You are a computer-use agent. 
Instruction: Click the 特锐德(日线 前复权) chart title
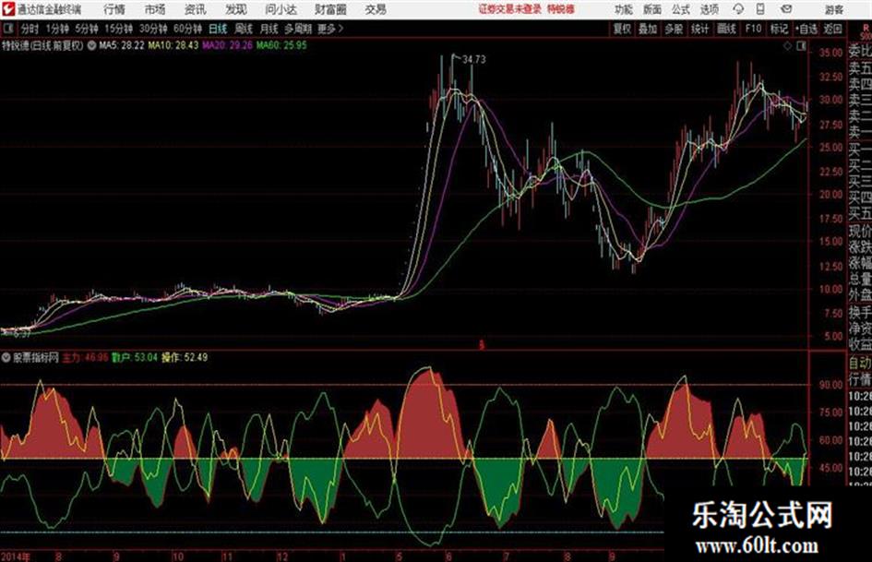[42, 45]
